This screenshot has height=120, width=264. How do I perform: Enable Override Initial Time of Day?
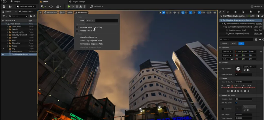pos(77,27)
